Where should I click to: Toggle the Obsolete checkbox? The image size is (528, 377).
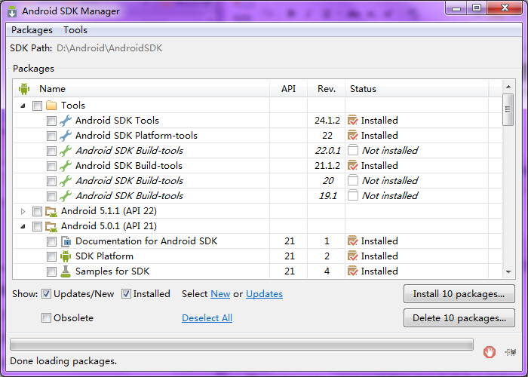click(x=47, y=318)
